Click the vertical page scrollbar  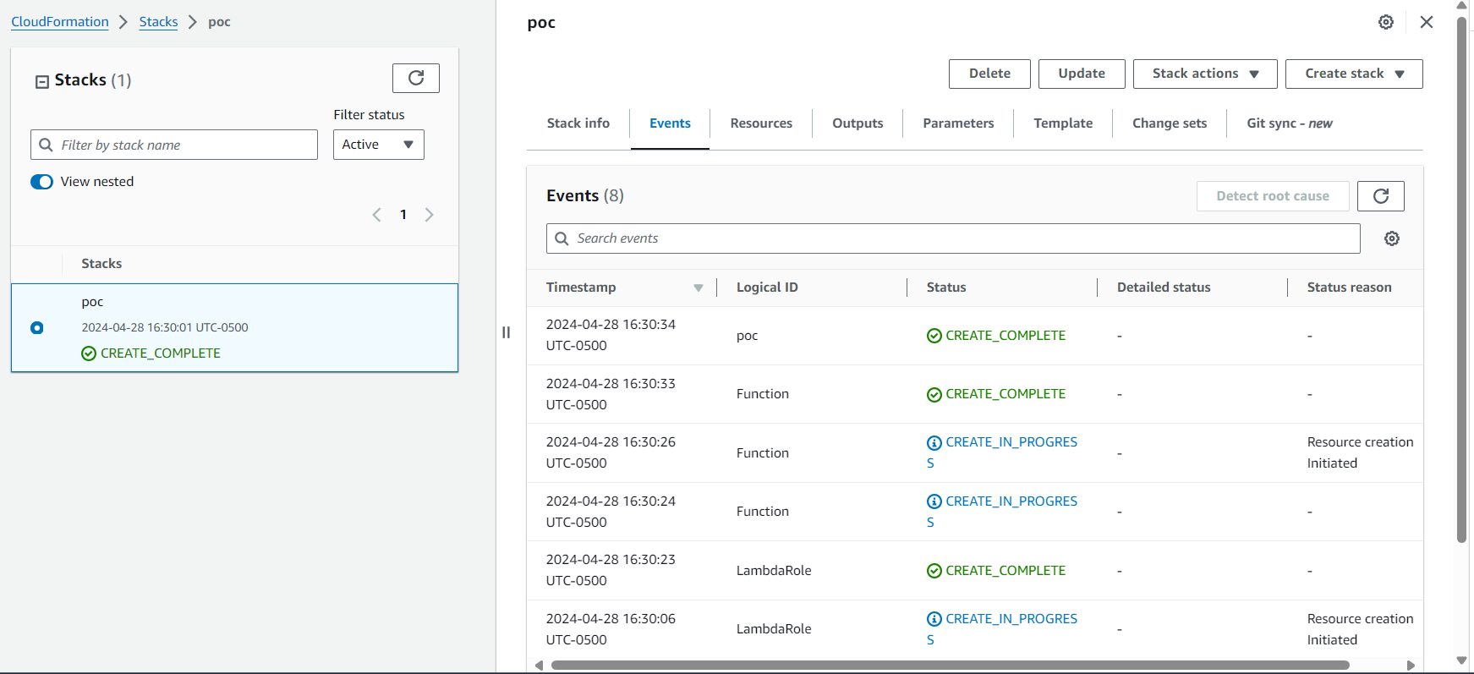point(1461,279)
